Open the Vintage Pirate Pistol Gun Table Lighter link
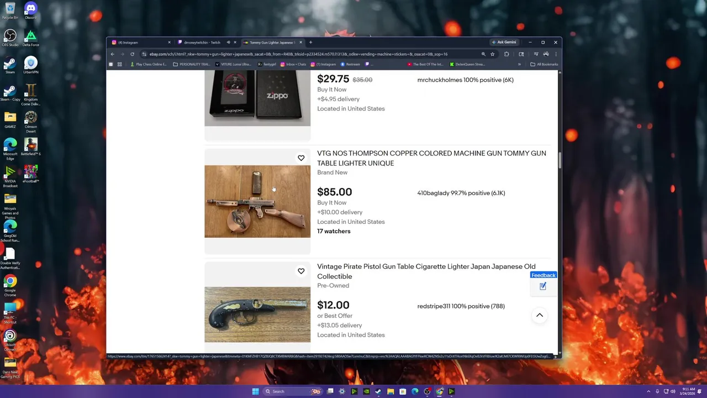This screenshot has height=398, width=707. (x=426, y=271)
